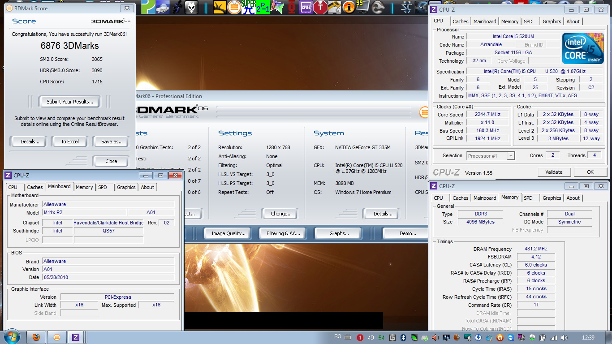Click the red '1' notification tray icon
Image resolution: width=612 pixels, height=344 pixels.
click(360, 338)
